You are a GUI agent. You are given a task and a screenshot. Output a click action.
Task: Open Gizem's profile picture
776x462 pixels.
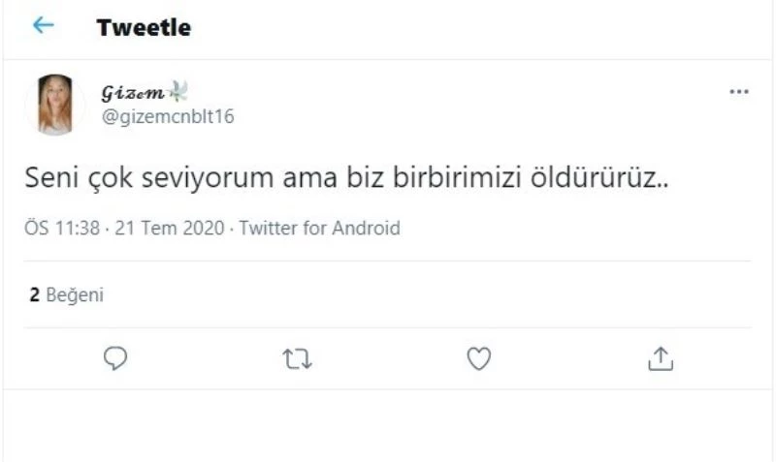point(55,104)
